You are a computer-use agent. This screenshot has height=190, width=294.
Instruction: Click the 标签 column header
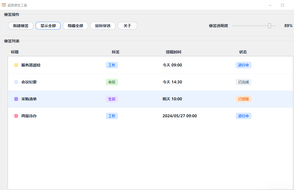coord(115,52)
